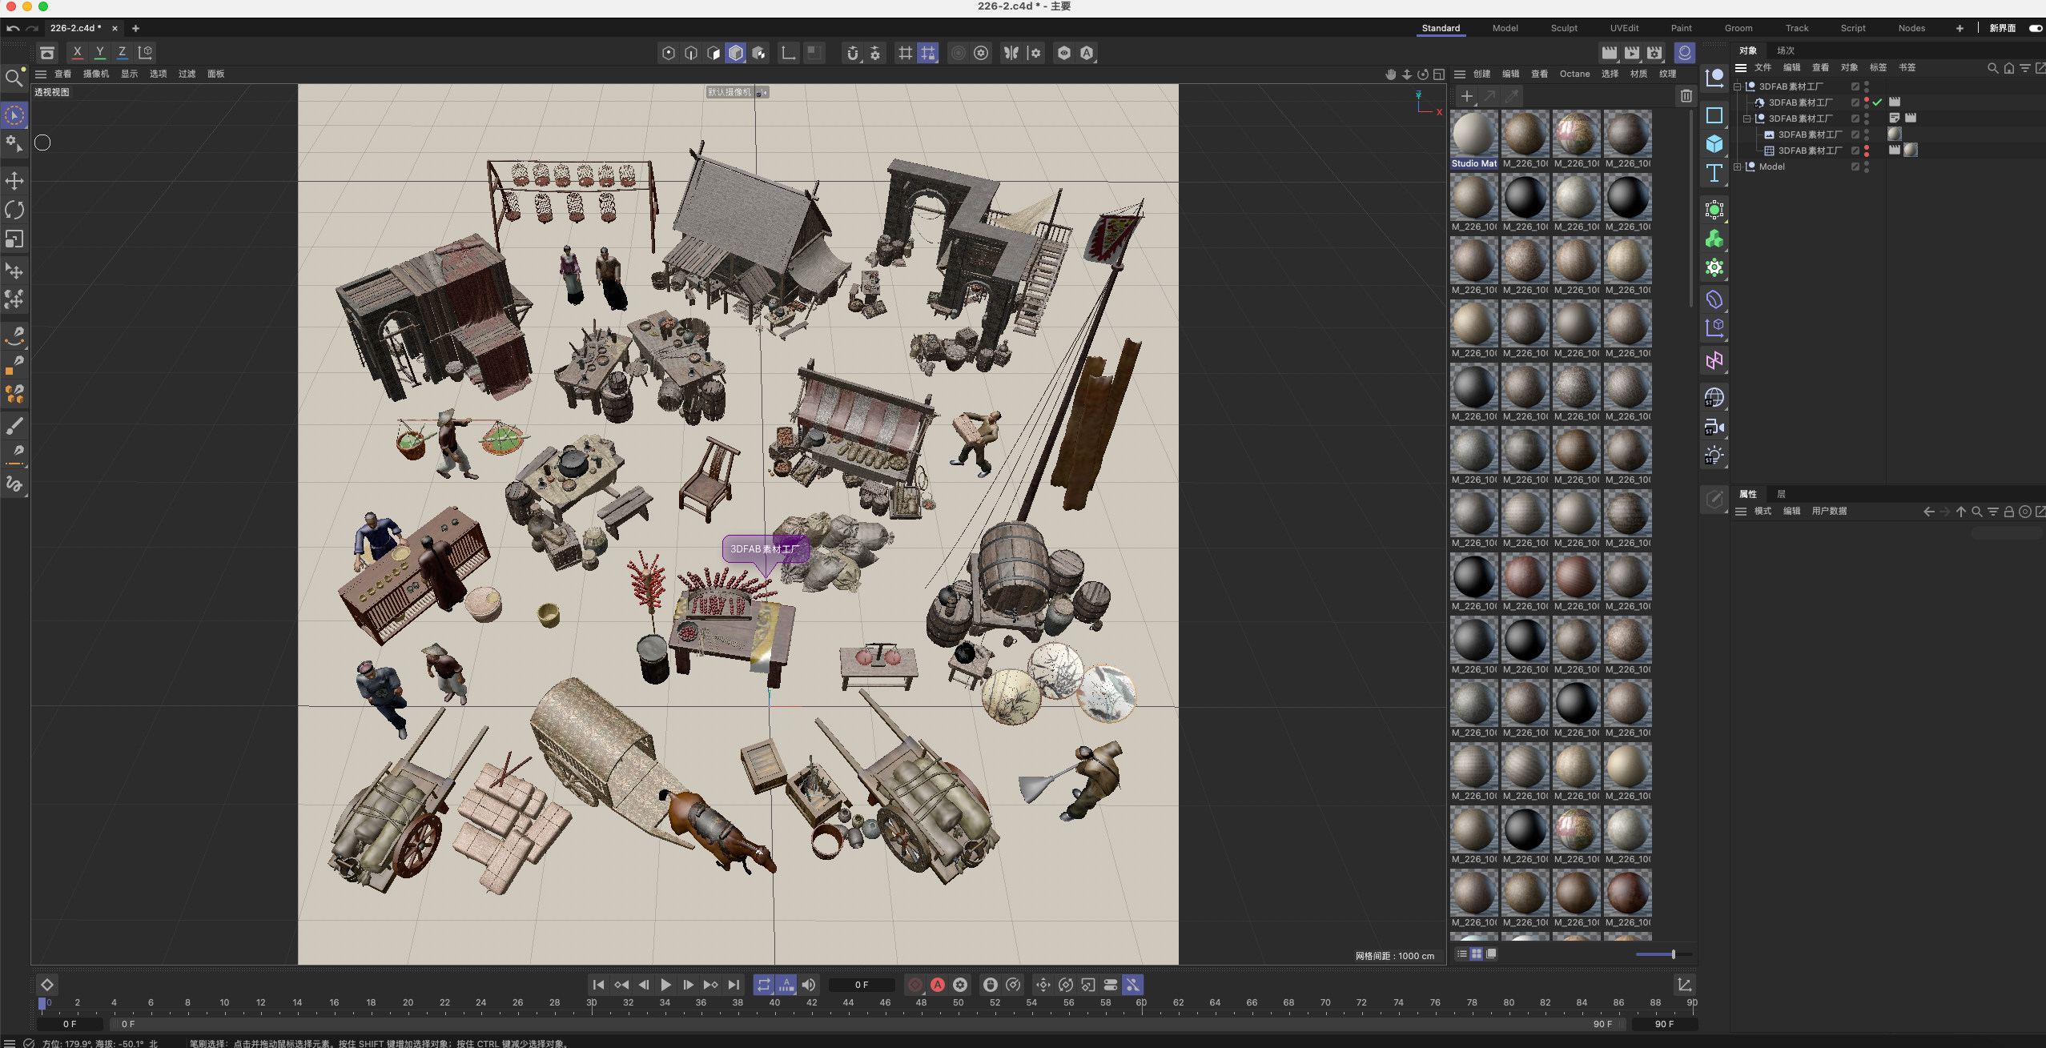Toggle layer checkbox of Model object

point(1855,167)
